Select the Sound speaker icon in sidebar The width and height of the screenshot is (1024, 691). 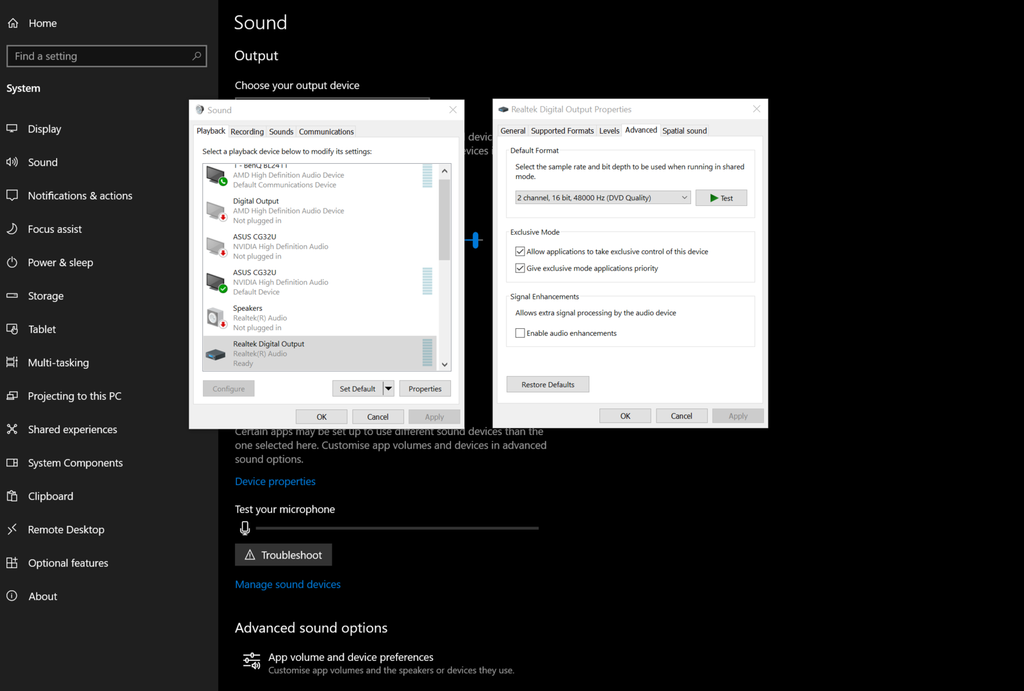pyautogui.click(x=12, y=162)
